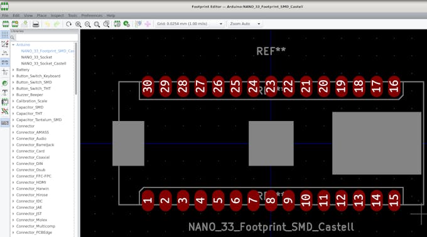Viewport: 427px width, 237px height.
Task: Open Footprint Properties icon
Action: click(117, 24)
